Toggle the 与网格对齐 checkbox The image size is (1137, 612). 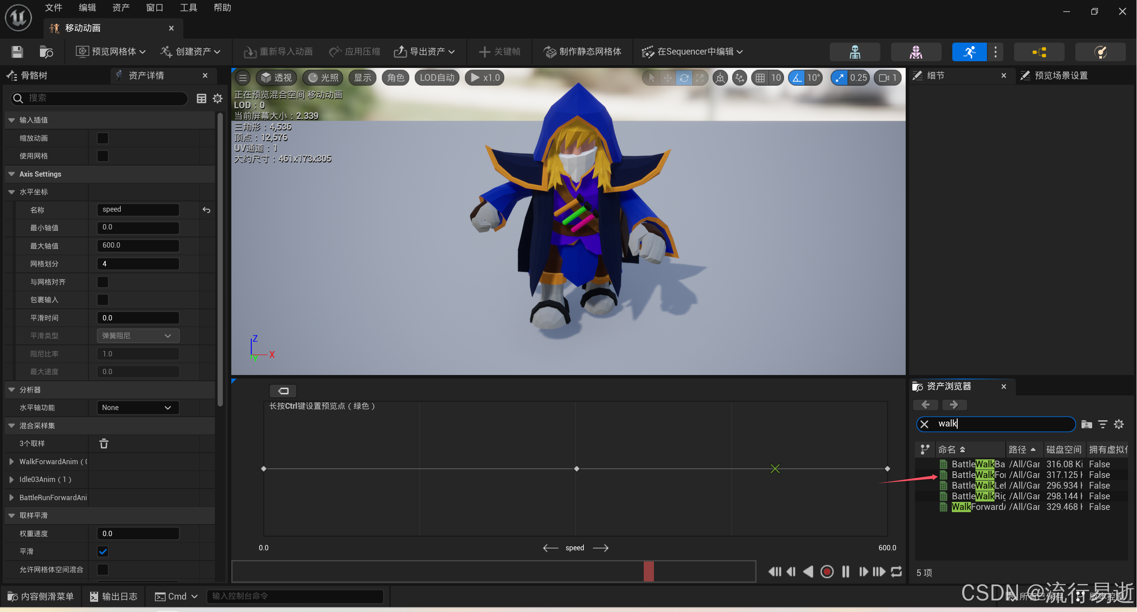(103, 282)
